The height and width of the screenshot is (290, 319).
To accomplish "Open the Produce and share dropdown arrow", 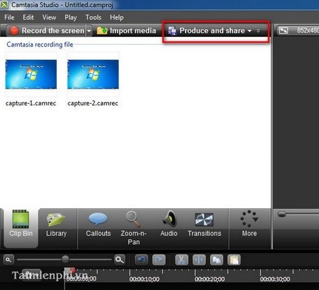I will coord(249,31).
